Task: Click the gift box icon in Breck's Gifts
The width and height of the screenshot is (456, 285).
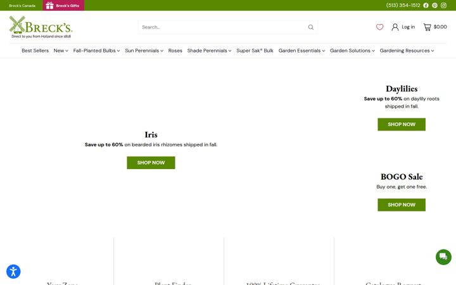Action: pos(49,6)
